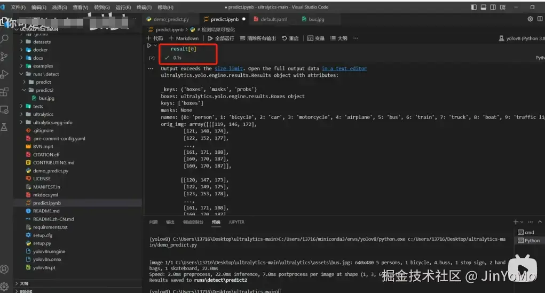The image size is (545, 293).
Task: Expand the predict folder
Action: pos(25,82)
